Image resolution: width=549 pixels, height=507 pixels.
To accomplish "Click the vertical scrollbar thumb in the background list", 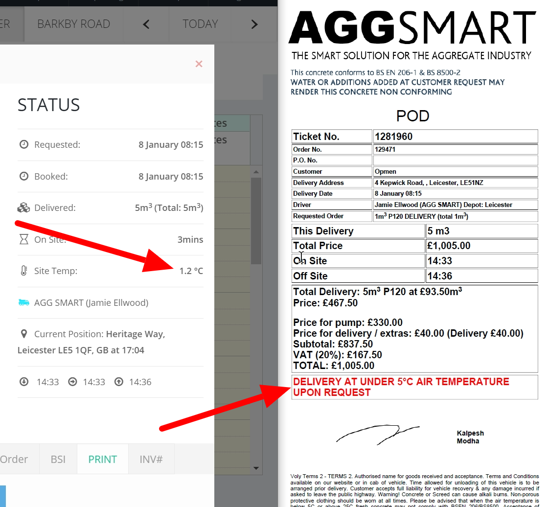I will 256,221.
